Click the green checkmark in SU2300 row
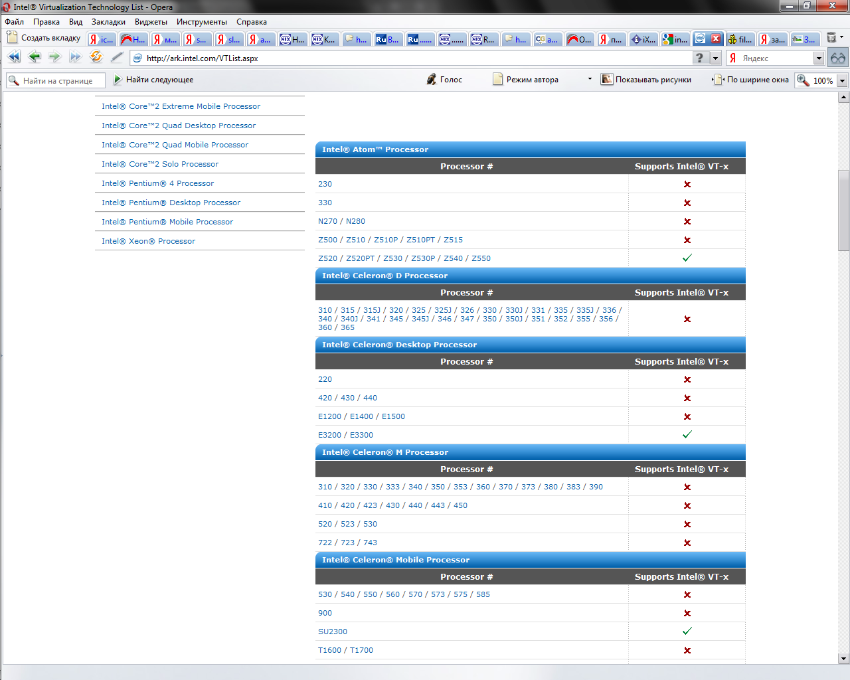This screenshot has width=850, height=680. pos(687,631)
